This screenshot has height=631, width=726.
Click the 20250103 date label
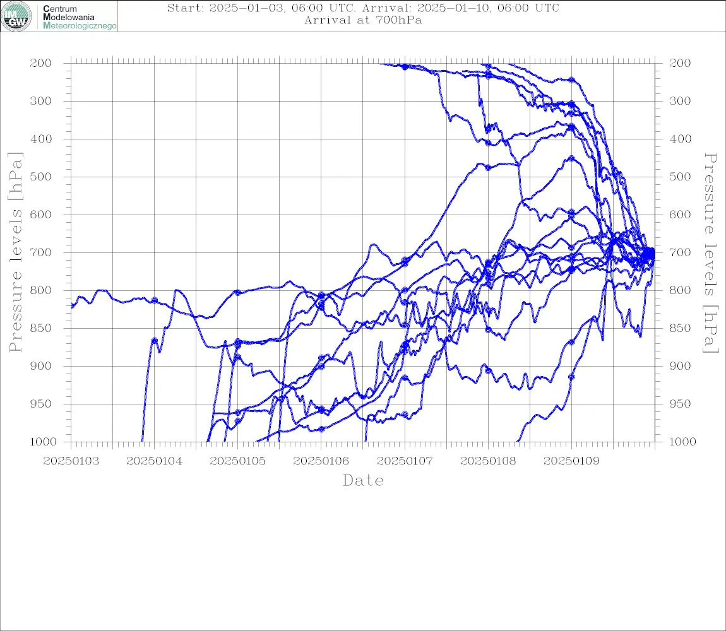71,461
